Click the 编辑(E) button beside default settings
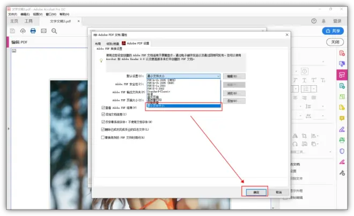Image resolution: width=354 pixels, height=216 pixels. coord(234,76)
